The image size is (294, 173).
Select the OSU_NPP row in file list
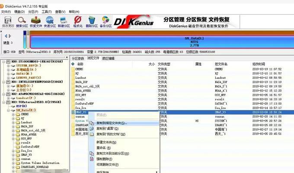pyautogui.click(x=182, y=95)
